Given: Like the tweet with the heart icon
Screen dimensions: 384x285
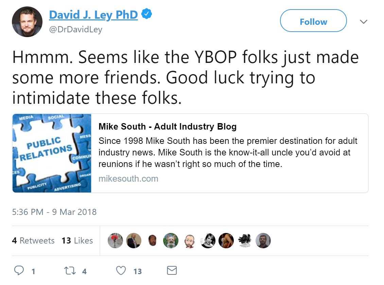Looking at the screenshot, I should pyautogui.click(x=121, y=271).
